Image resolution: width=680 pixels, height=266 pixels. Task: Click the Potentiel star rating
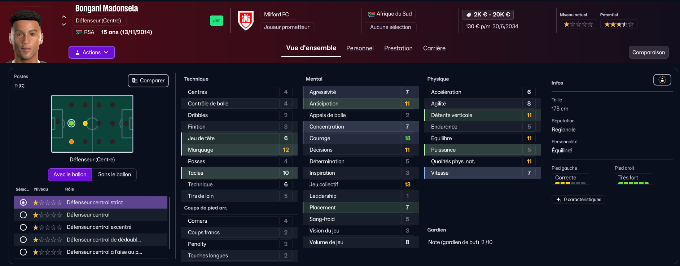click(619, 25)
